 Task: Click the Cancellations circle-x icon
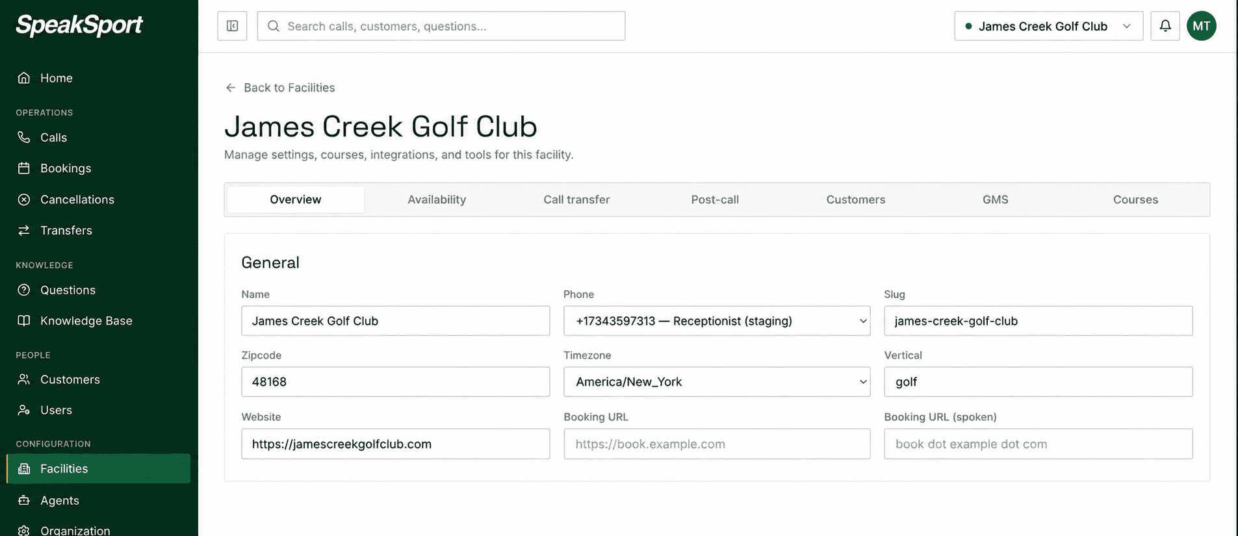(24, 199)
